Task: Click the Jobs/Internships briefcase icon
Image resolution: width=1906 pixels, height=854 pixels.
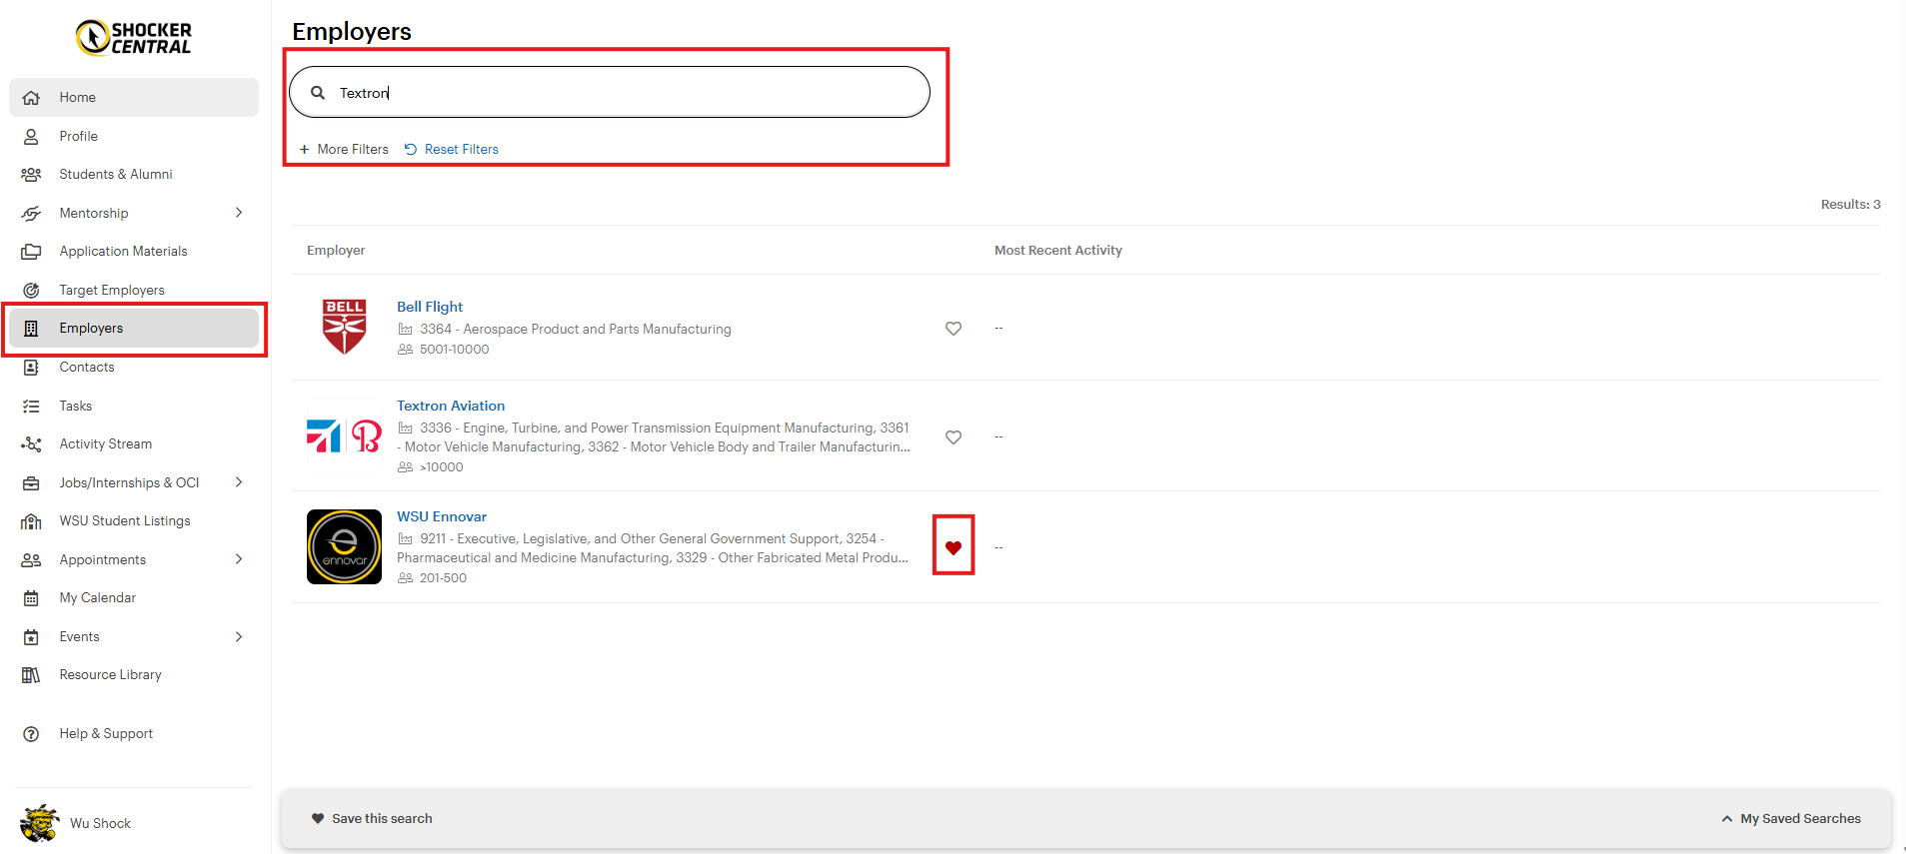Action: [31, 483]
